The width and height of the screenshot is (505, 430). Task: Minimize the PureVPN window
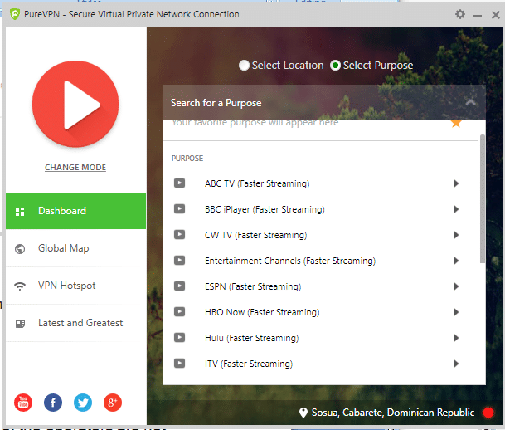pyautogui.click(x=478, y=15)
